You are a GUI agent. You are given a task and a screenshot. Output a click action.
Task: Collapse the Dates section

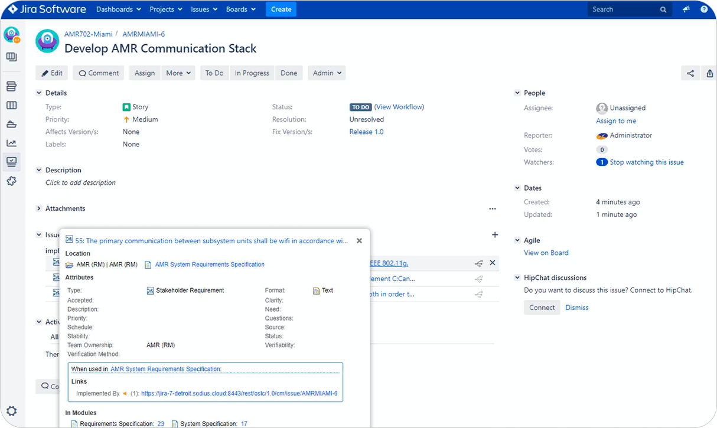(517, 188)
